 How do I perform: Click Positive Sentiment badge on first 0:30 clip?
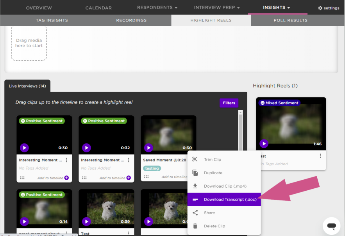[42, 121]
